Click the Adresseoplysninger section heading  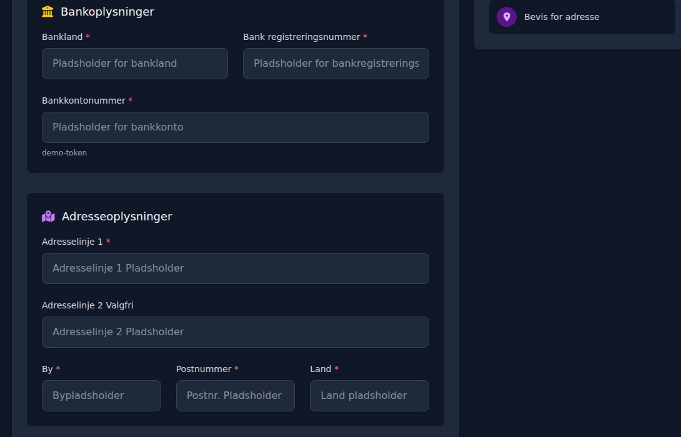pos(117,217)
